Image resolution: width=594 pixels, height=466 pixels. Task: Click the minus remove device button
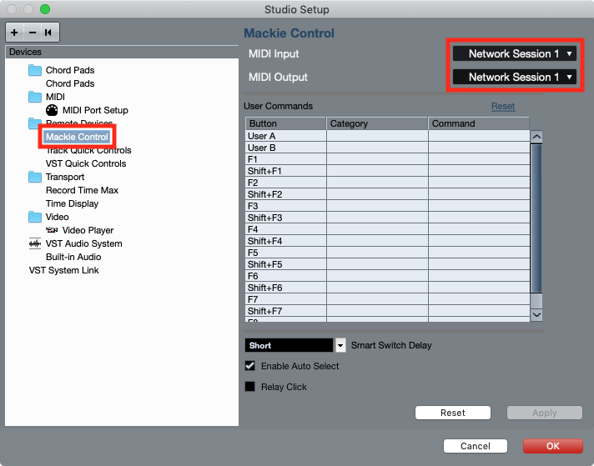point(33,33)
